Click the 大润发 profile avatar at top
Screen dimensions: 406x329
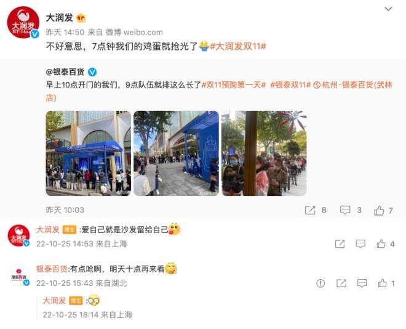[x=23, y=23]
